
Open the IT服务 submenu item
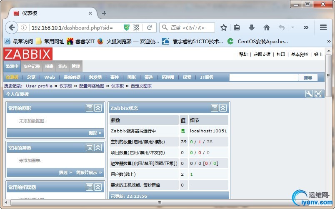pyautogui.click(x=207, y=77)
